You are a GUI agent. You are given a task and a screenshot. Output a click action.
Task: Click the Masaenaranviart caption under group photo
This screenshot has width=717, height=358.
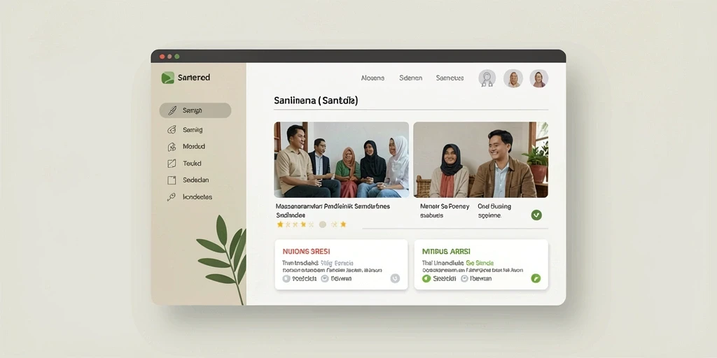click(x=333, y=210)
